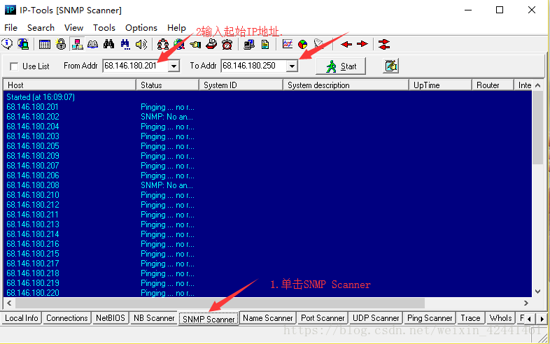Open the notepad options icon beside Start

(x=390, y=66)
